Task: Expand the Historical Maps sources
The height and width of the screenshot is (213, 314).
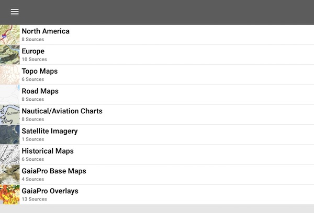Action: click(x=48, y=151)
